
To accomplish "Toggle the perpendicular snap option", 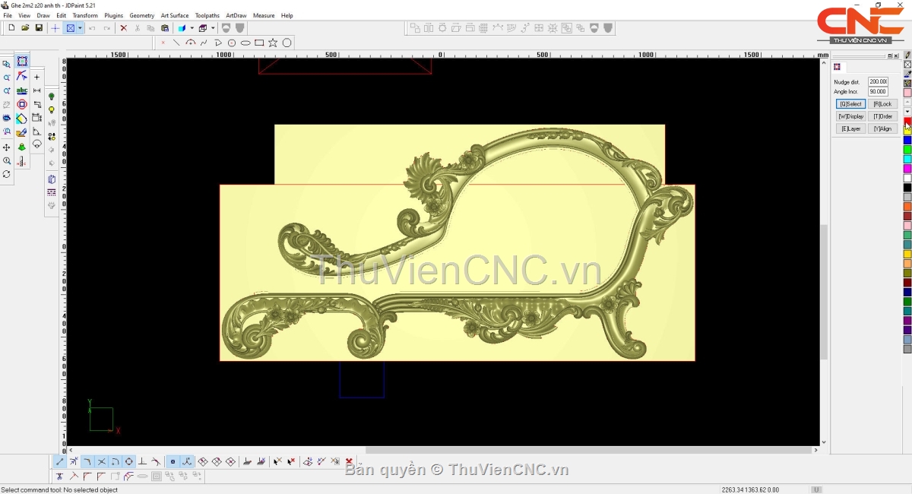I will 142,461.
